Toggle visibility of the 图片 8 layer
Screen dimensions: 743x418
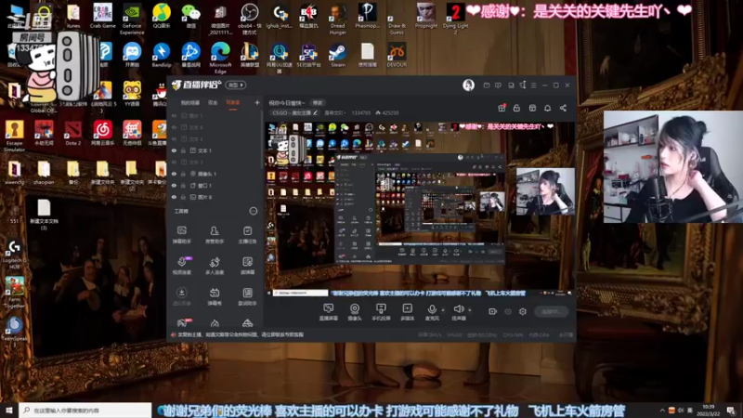tap(174, 197)
